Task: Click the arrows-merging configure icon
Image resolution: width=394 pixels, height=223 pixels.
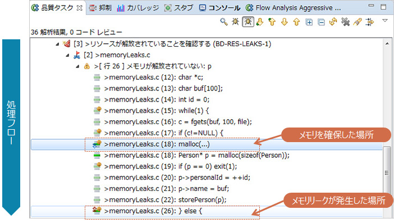Action: tap(370, 22)
